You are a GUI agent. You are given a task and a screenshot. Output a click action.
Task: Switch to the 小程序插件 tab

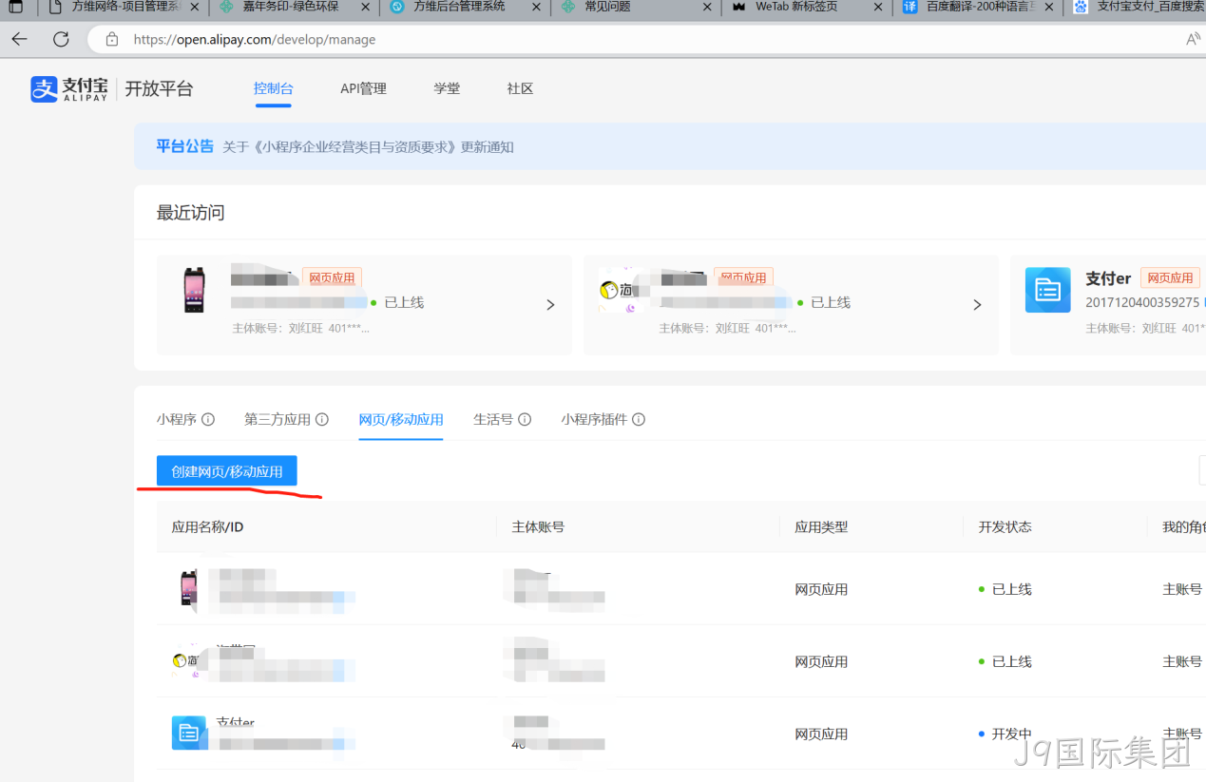[x=594, y=419]
